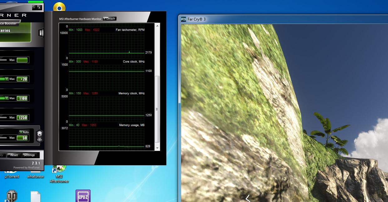Viewport: 388px width, 202px height.
Task: Click the Memory clock graph
Action: (106, 109)
